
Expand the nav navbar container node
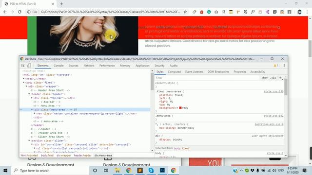pyautogui.click(x=35, y=113)
